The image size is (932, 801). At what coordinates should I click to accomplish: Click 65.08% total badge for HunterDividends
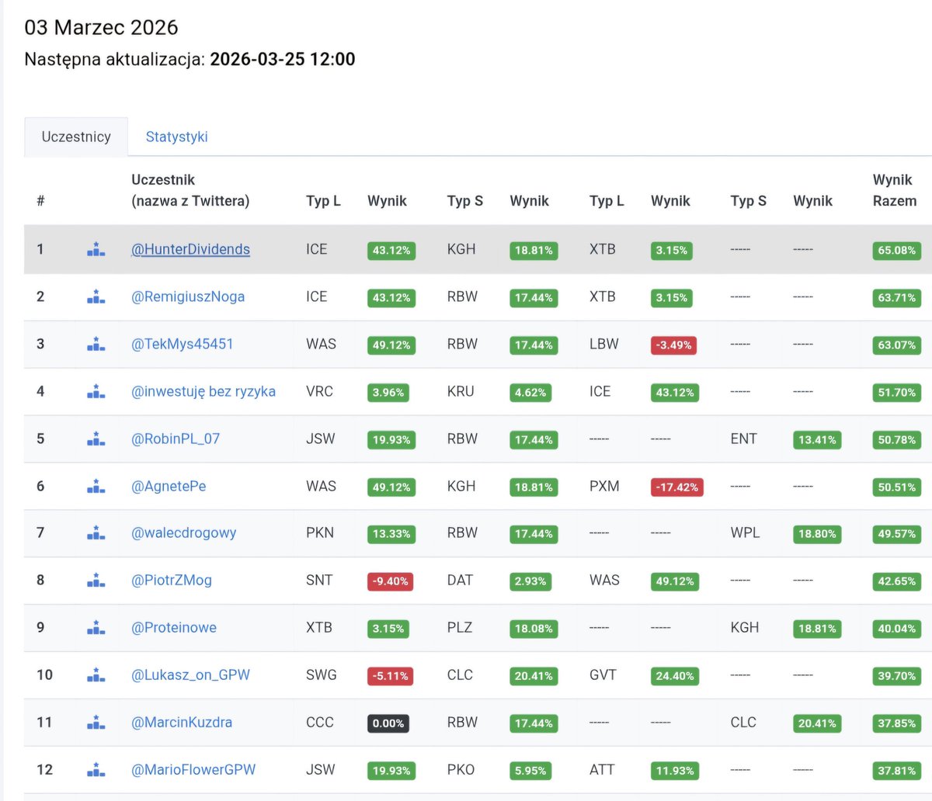point(897,250)
